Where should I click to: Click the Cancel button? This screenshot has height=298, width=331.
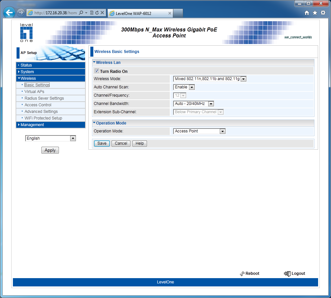tap(121, 143)
